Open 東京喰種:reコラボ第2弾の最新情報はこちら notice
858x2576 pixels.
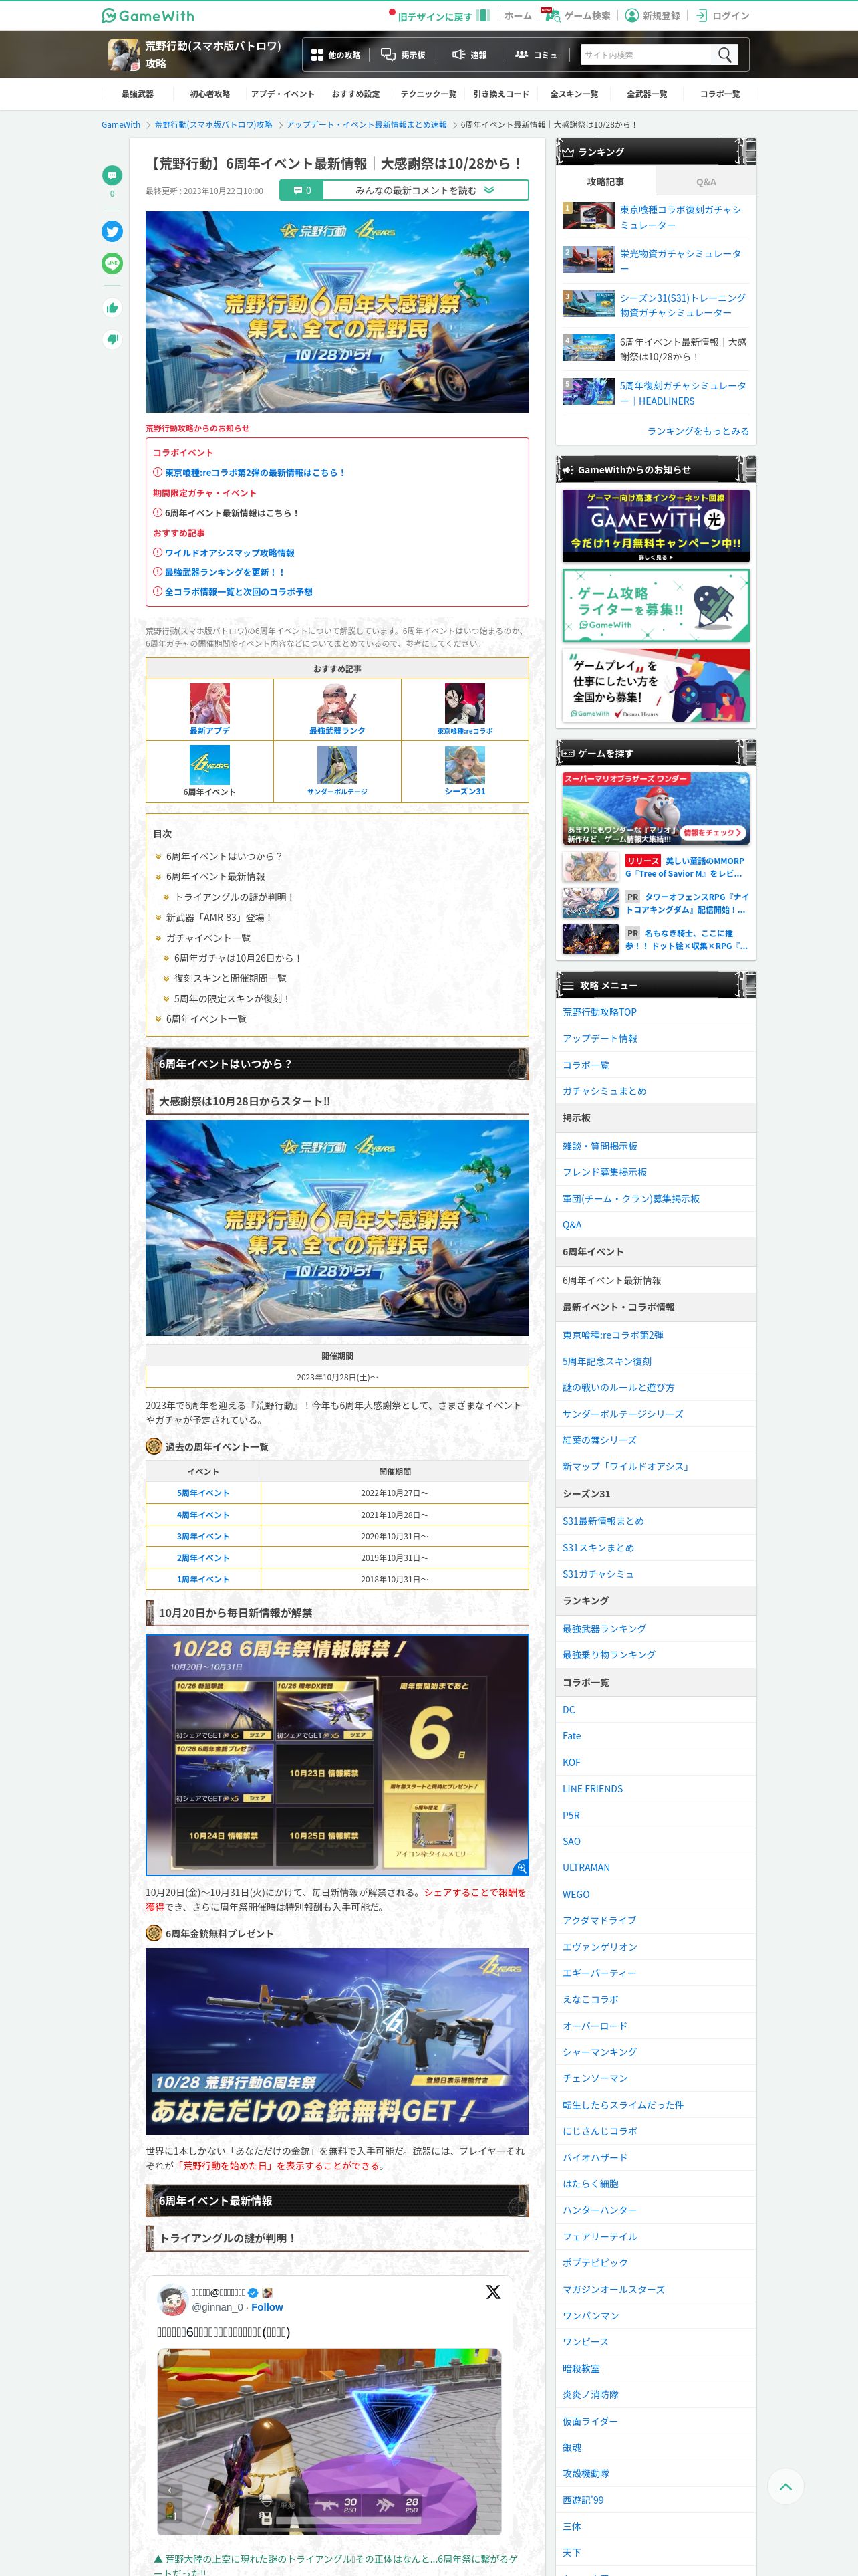pyautogui.click(x=255, y=473)
